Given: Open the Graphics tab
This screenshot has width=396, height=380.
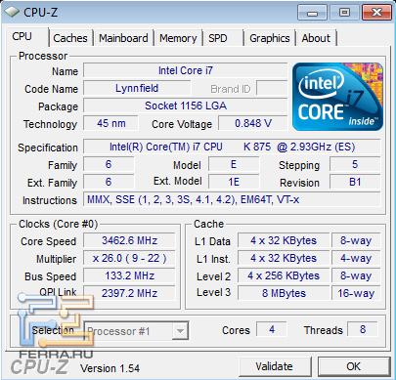Looking at the screenshot, I should tap(270, 38).
